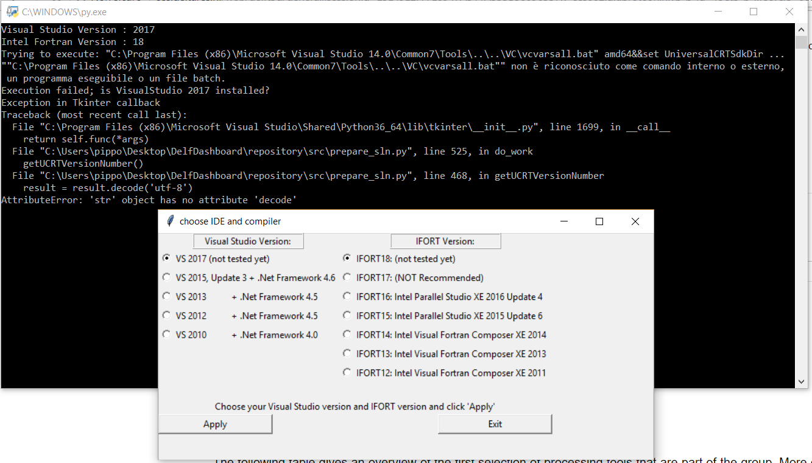Choose the VS 2013 radio option
Image resolution: width=812 pixels, height=463 pixels.
coord(166,297)
